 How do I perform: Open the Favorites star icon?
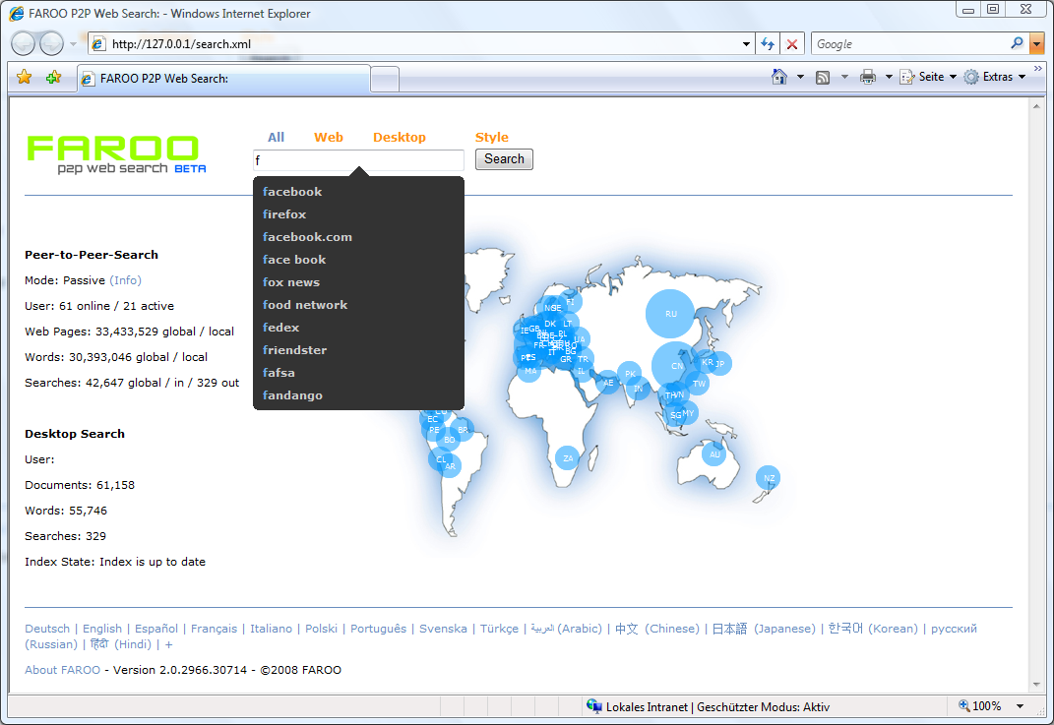pos(25,78)
